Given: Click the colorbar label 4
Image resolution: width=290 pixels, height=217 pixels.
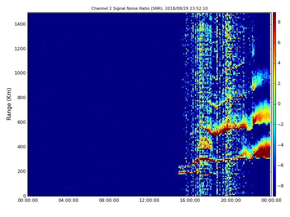Looking at the screenshot, I should 279,63.
